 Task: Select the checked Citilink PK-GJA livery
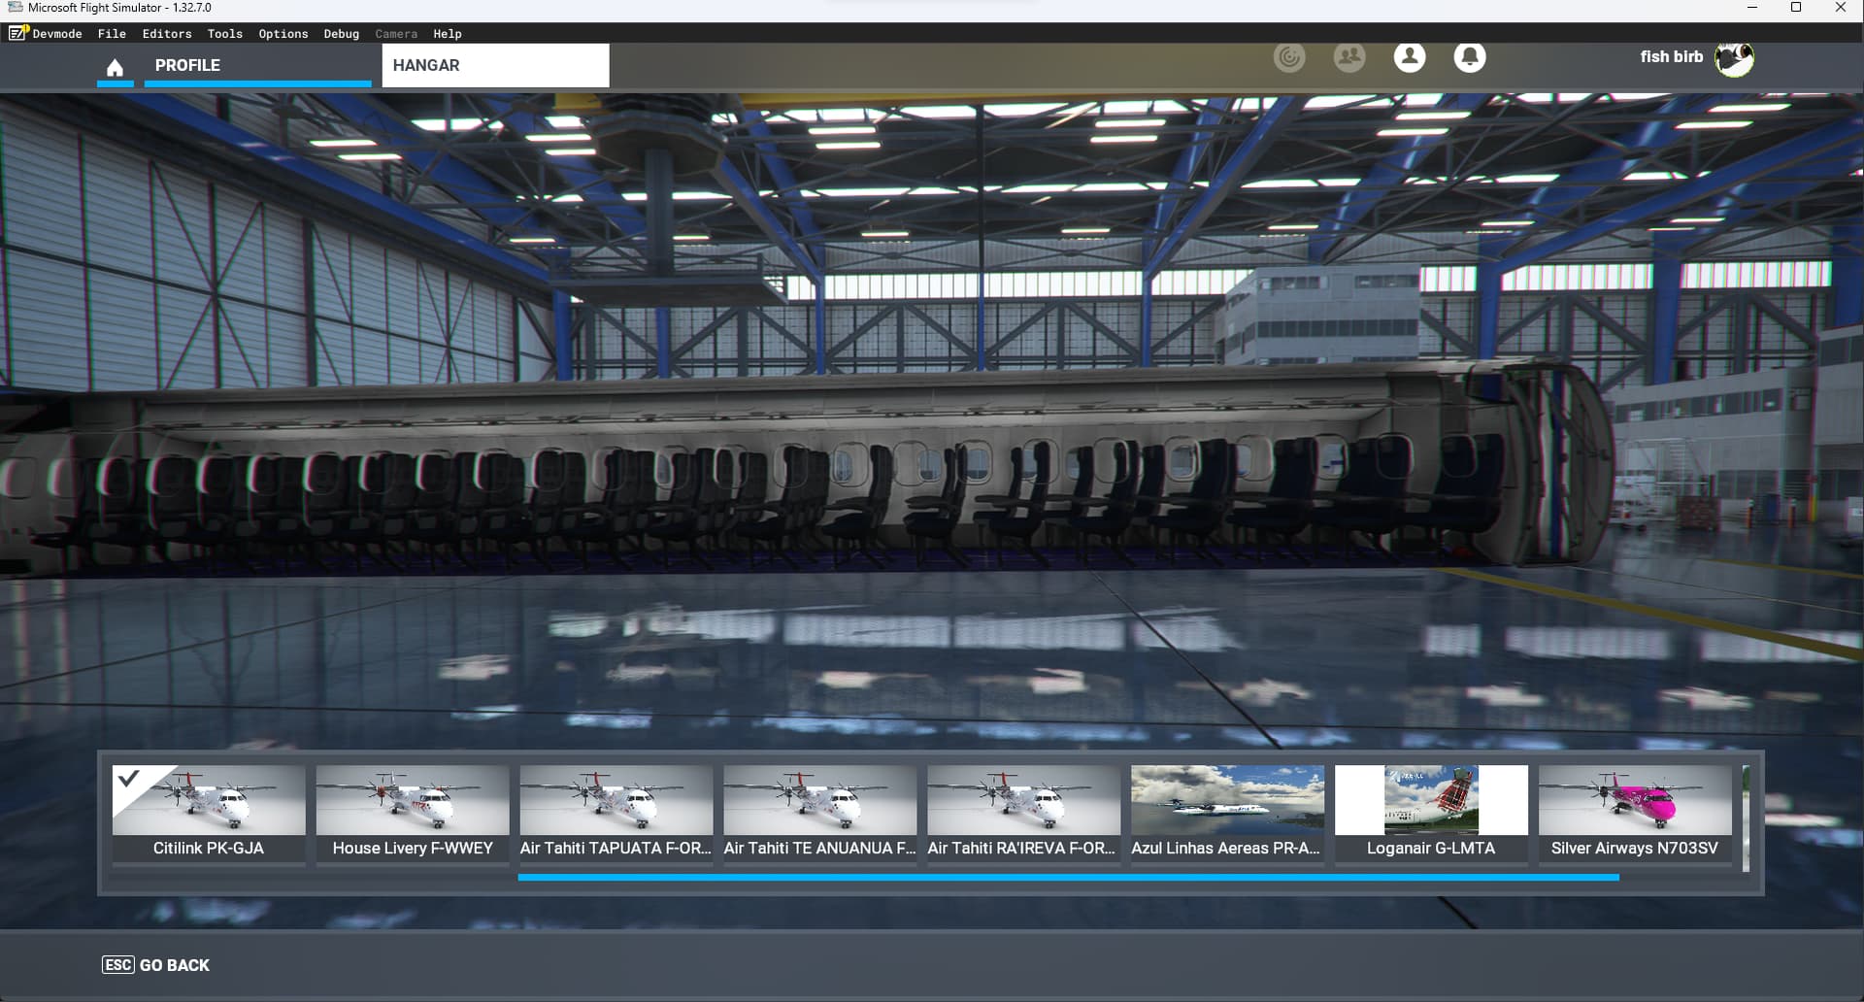point(209,813)
